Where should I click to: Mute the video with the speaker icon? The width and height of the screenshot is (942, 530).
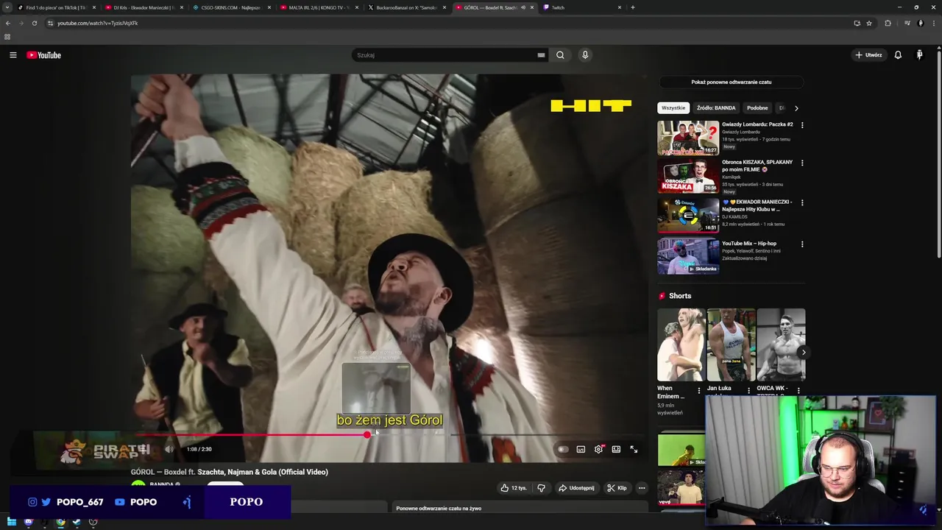tap(169, 449)
